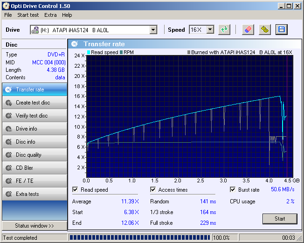
Task: Click the Disc info sidebar icon
Action: (8, 142)
